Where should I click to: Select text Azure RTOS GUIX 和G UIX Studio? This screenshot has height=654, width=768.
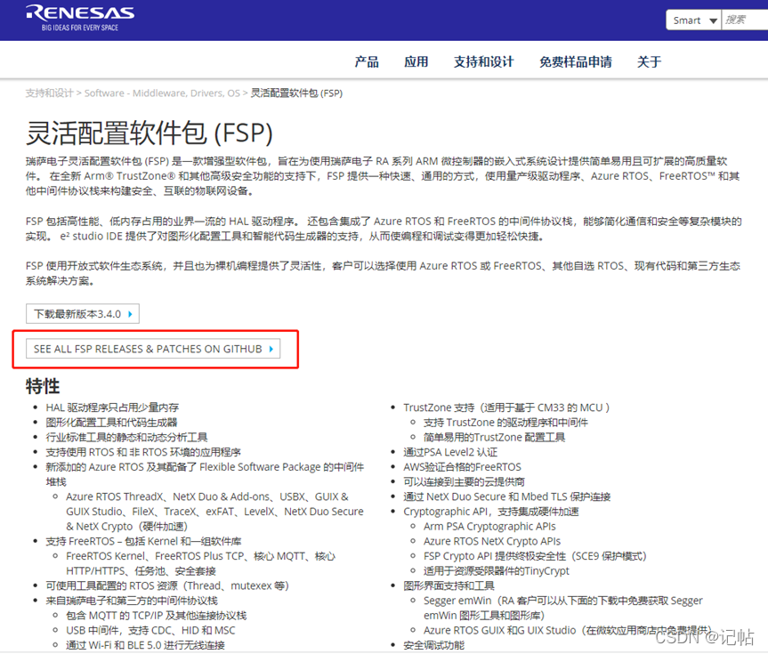[499, 631]
